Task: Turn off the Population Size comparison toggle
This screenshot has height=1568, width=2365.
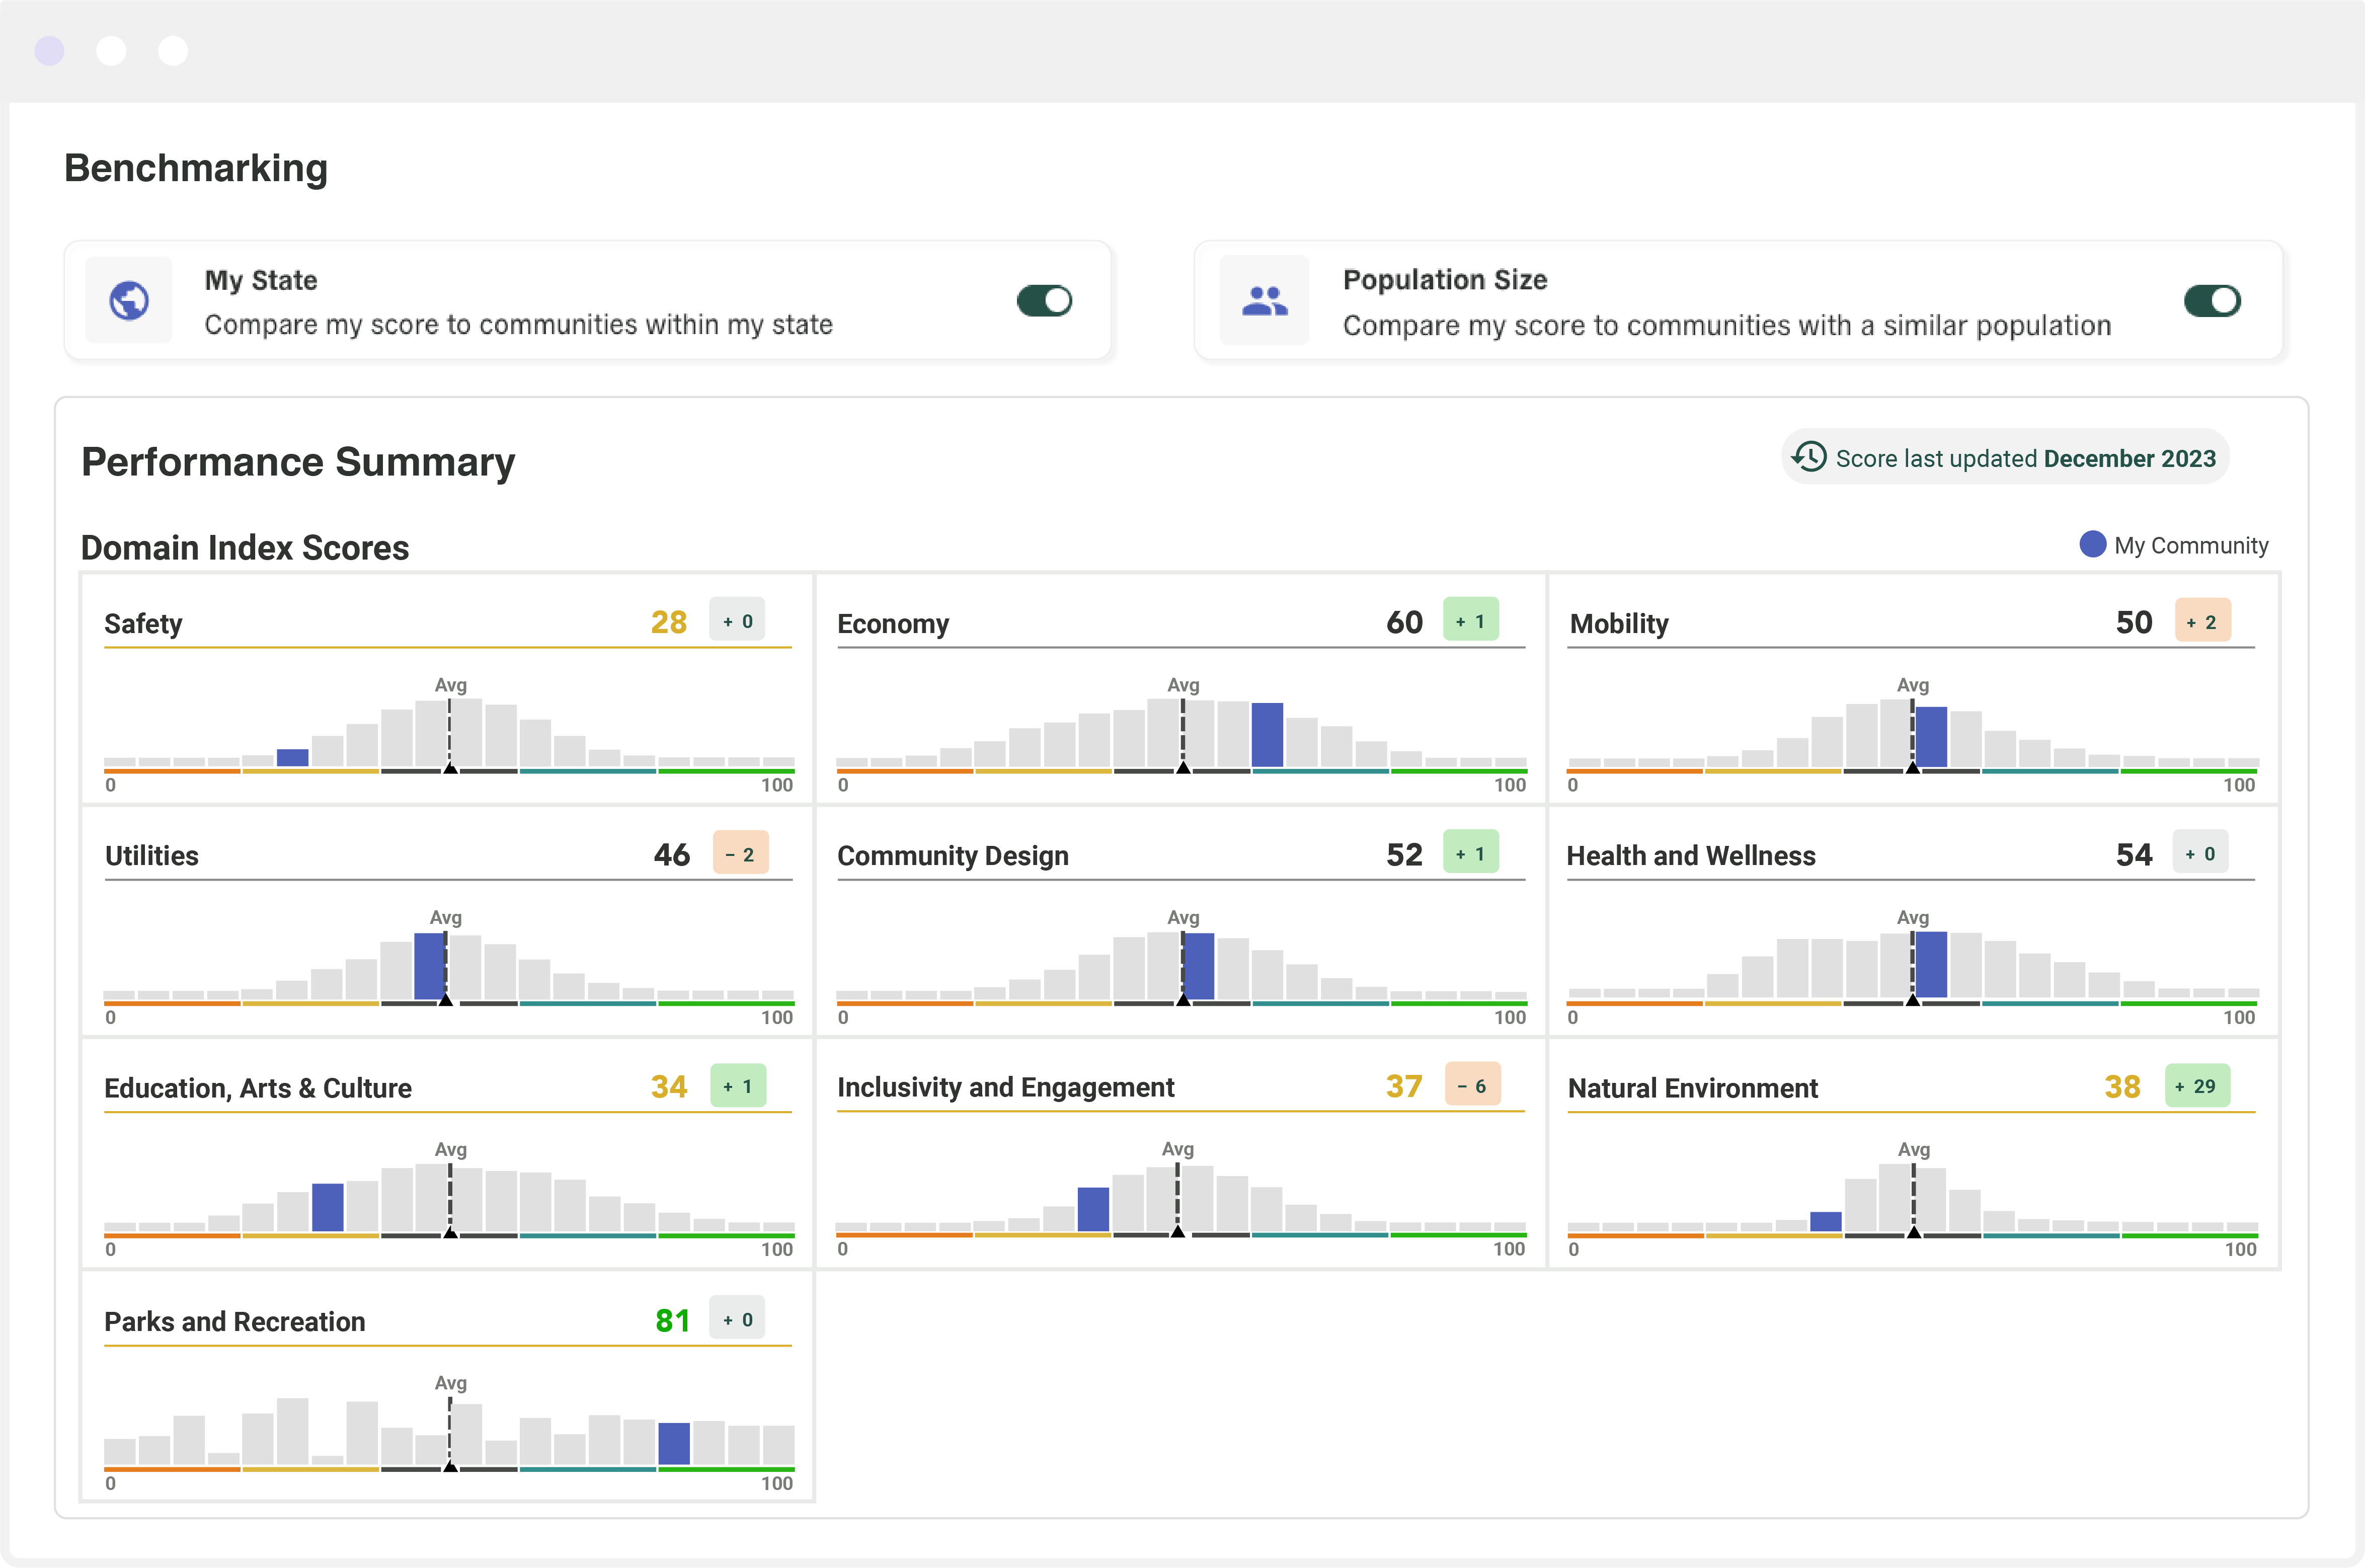Action: coord(2213,300)
